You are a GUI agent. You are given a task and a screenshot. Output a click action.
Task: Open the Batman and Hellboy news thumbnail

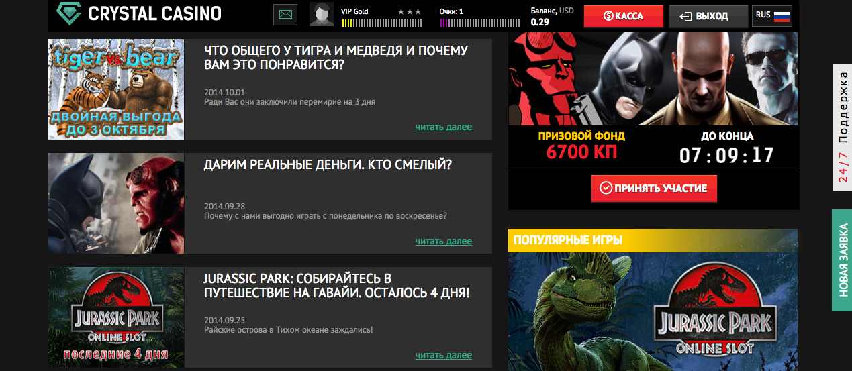coord(116,203)
